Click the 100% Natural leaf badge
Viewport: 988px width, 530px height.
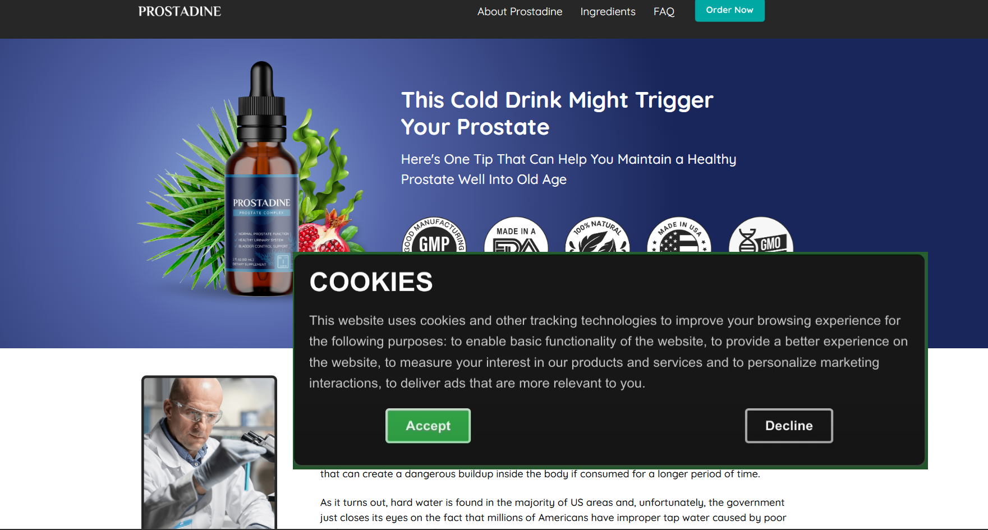598,235
